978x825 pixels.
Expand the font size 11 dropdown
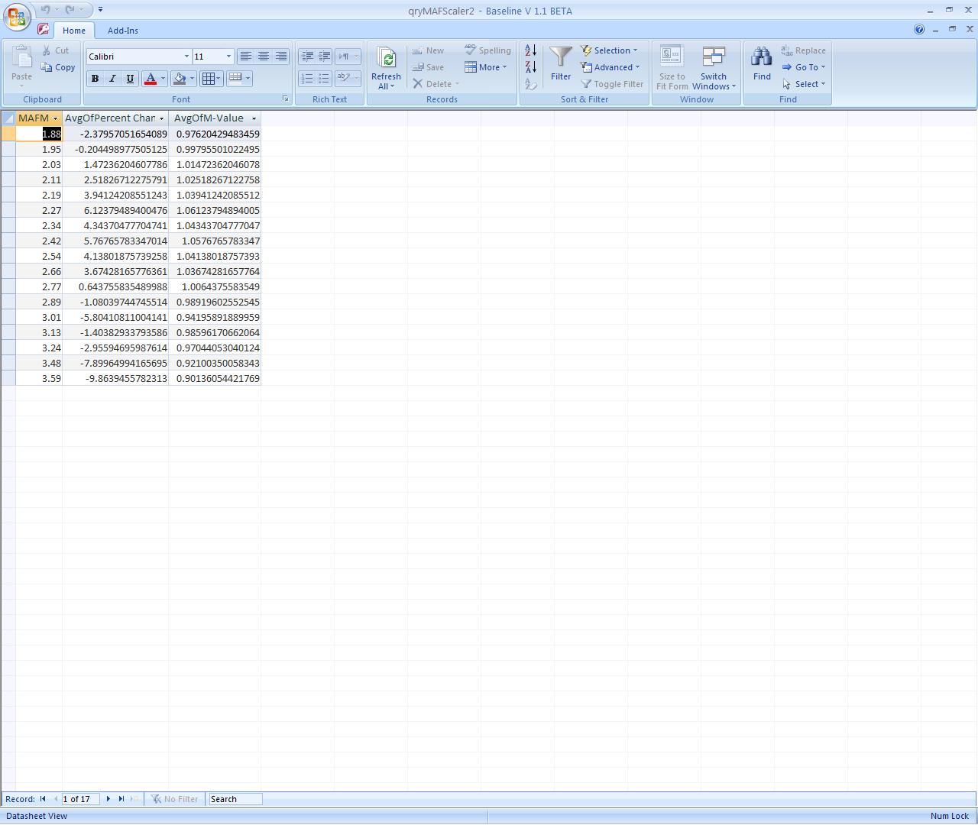point(228,57)
